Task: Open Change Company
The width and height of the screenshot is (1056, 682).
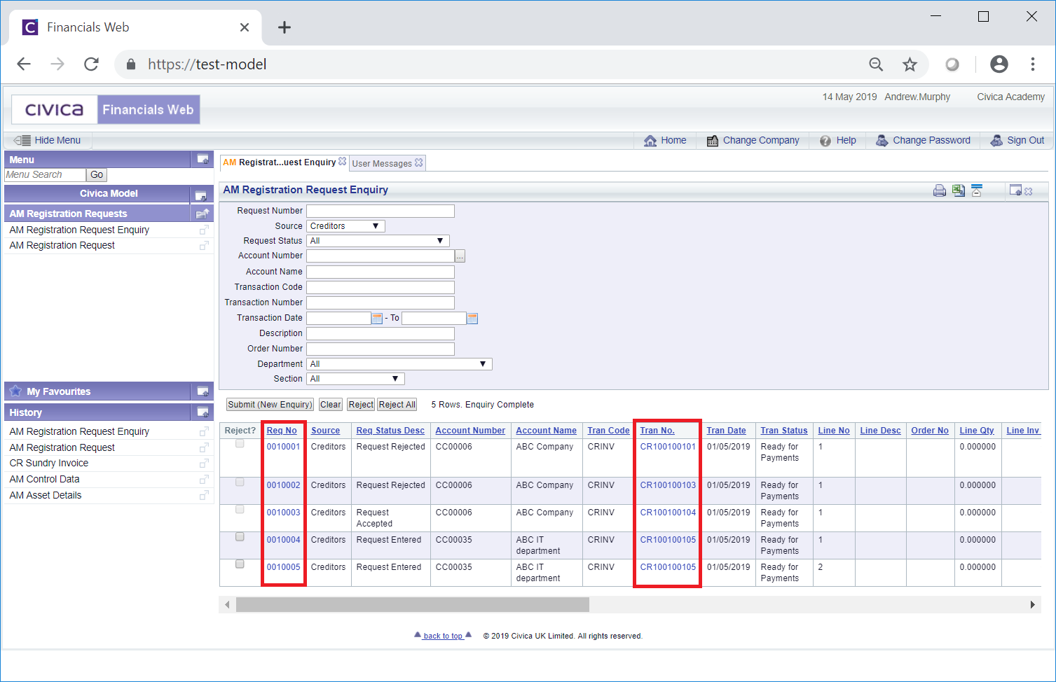Action: tap(753, 140)
